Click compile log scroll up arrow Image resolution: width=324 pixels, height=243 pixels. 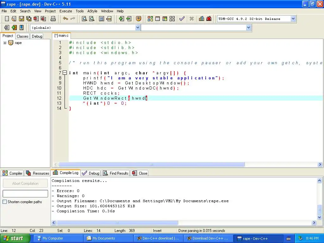click(319, 181)
